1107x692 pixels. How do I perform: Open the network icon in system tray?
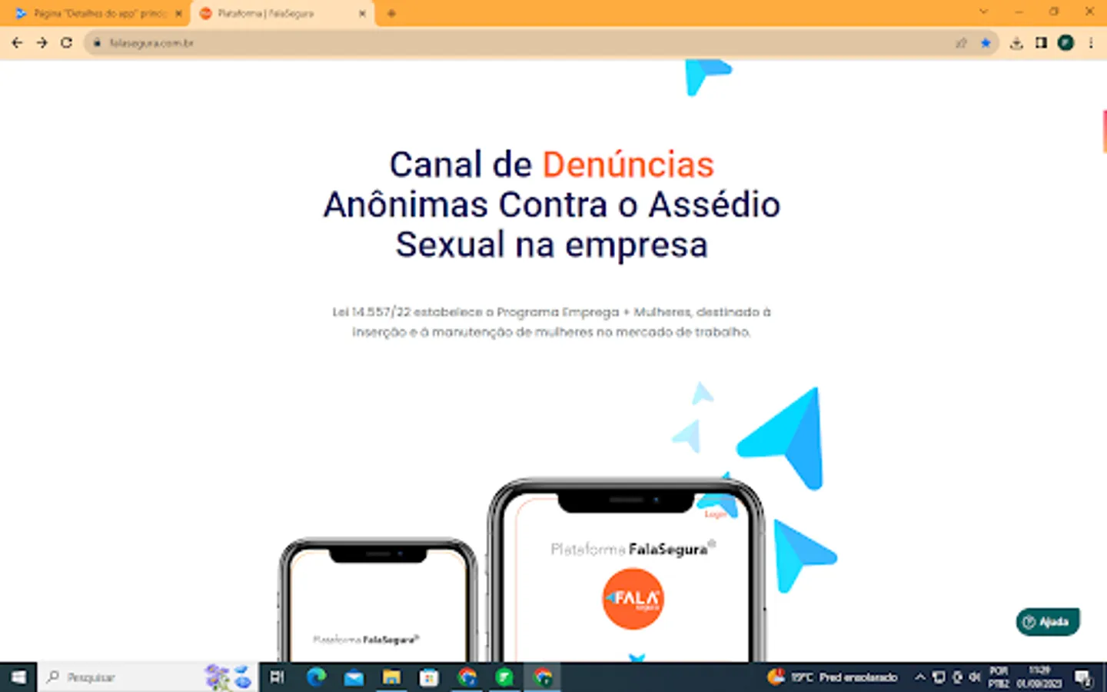[x=939, y=677]
